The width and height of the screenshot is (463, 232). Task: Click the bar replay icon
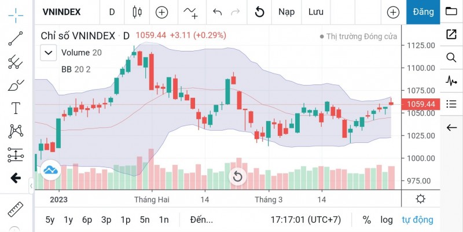tap(260, 12)
